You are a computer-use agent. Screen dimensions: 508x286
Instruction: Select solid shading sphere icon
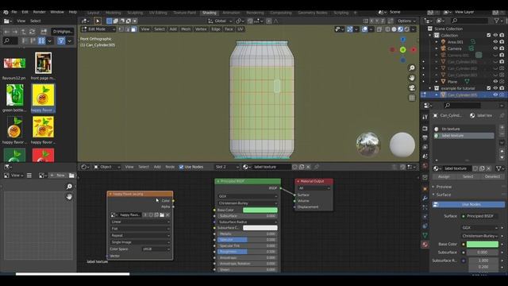pos(394,29)
